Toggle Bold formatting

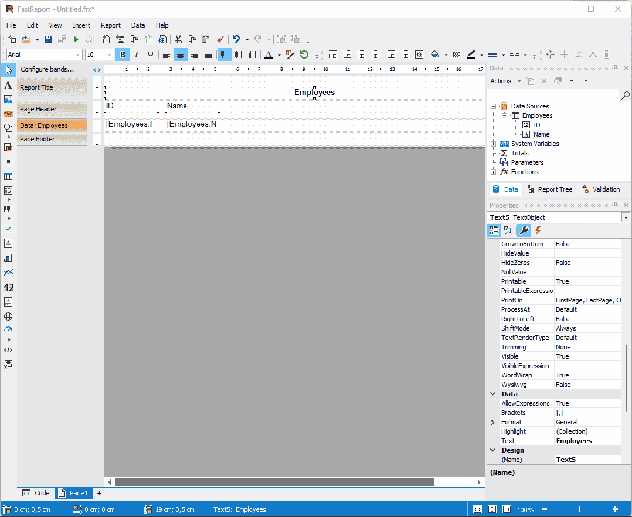pyautogui.click(x=123, y=55)
